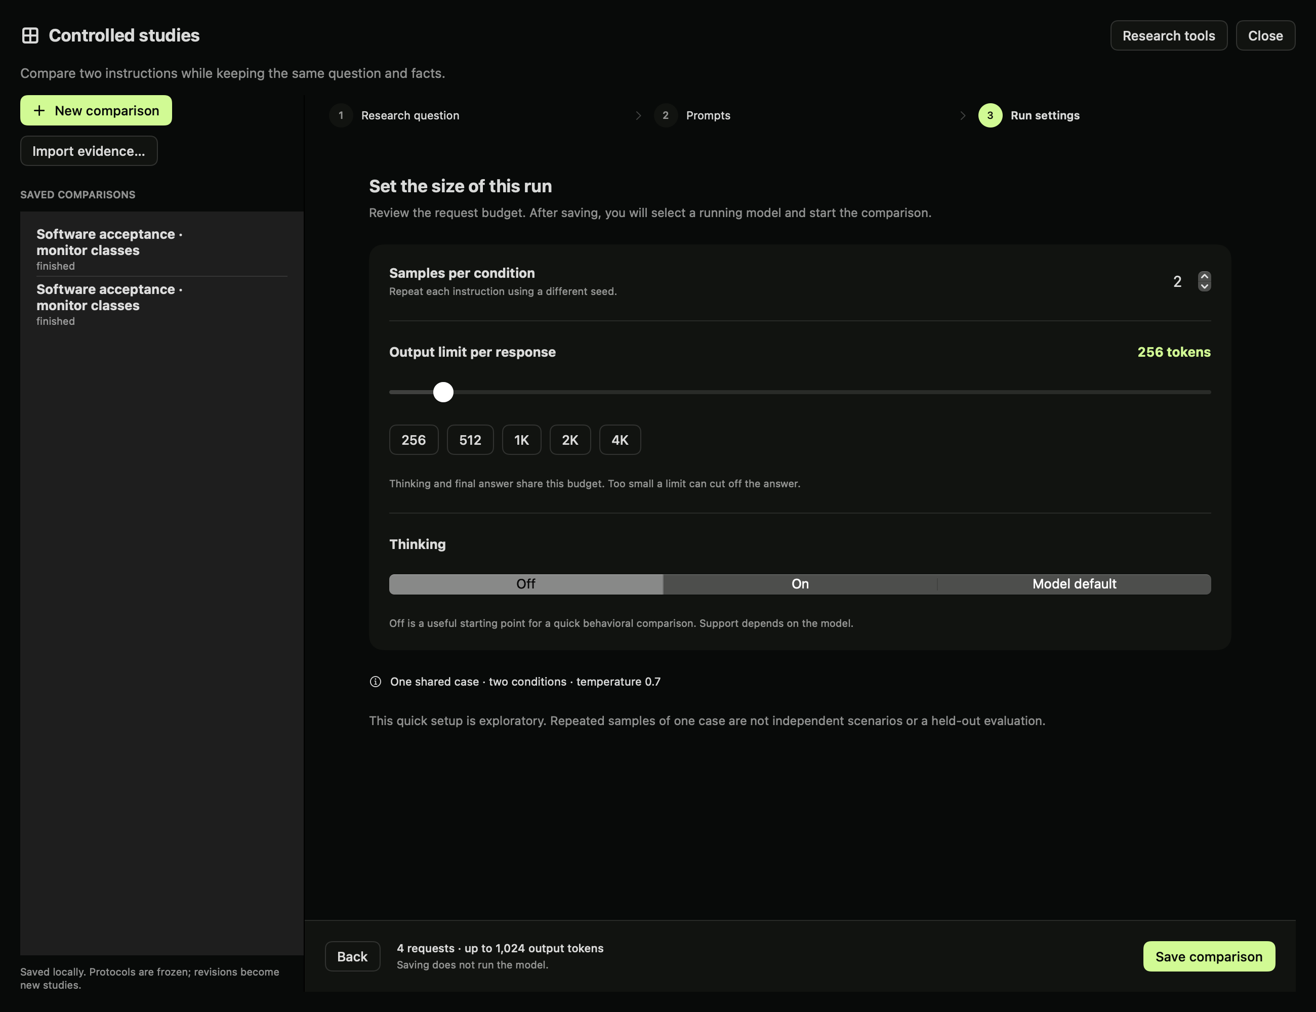Viewport: 1316px width, 1012px height.
Task: Select the Run settings step
Action: [x=1029, y=115]
